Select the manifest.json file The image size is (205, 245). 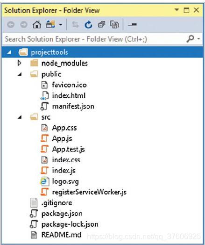[73, 107]
